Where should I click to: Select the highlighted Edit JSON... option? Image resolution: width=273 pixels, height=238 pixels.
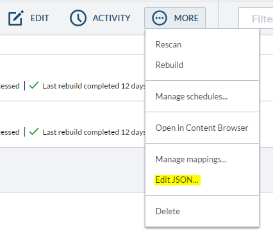pos(178,180)
